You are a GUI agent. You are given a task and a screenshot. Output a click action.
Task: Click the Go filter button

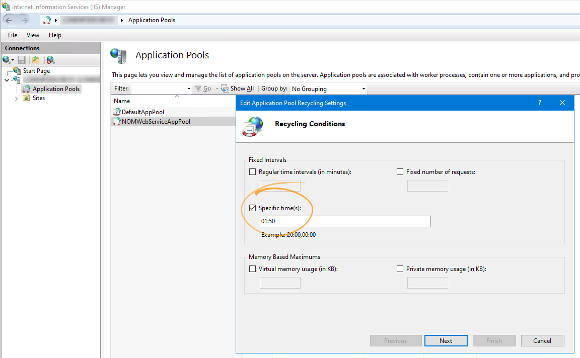point(203,88)
